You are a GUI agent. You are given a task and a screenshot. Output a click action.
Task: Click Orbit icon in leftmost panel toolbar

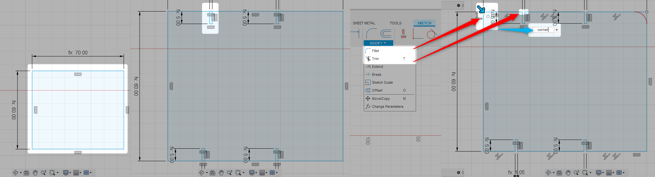pyautogui.click(x=16, y=172)
